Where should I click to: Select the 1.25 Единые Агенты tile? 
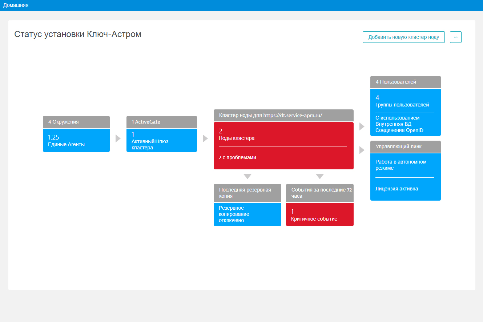click(x=76, y=140)
